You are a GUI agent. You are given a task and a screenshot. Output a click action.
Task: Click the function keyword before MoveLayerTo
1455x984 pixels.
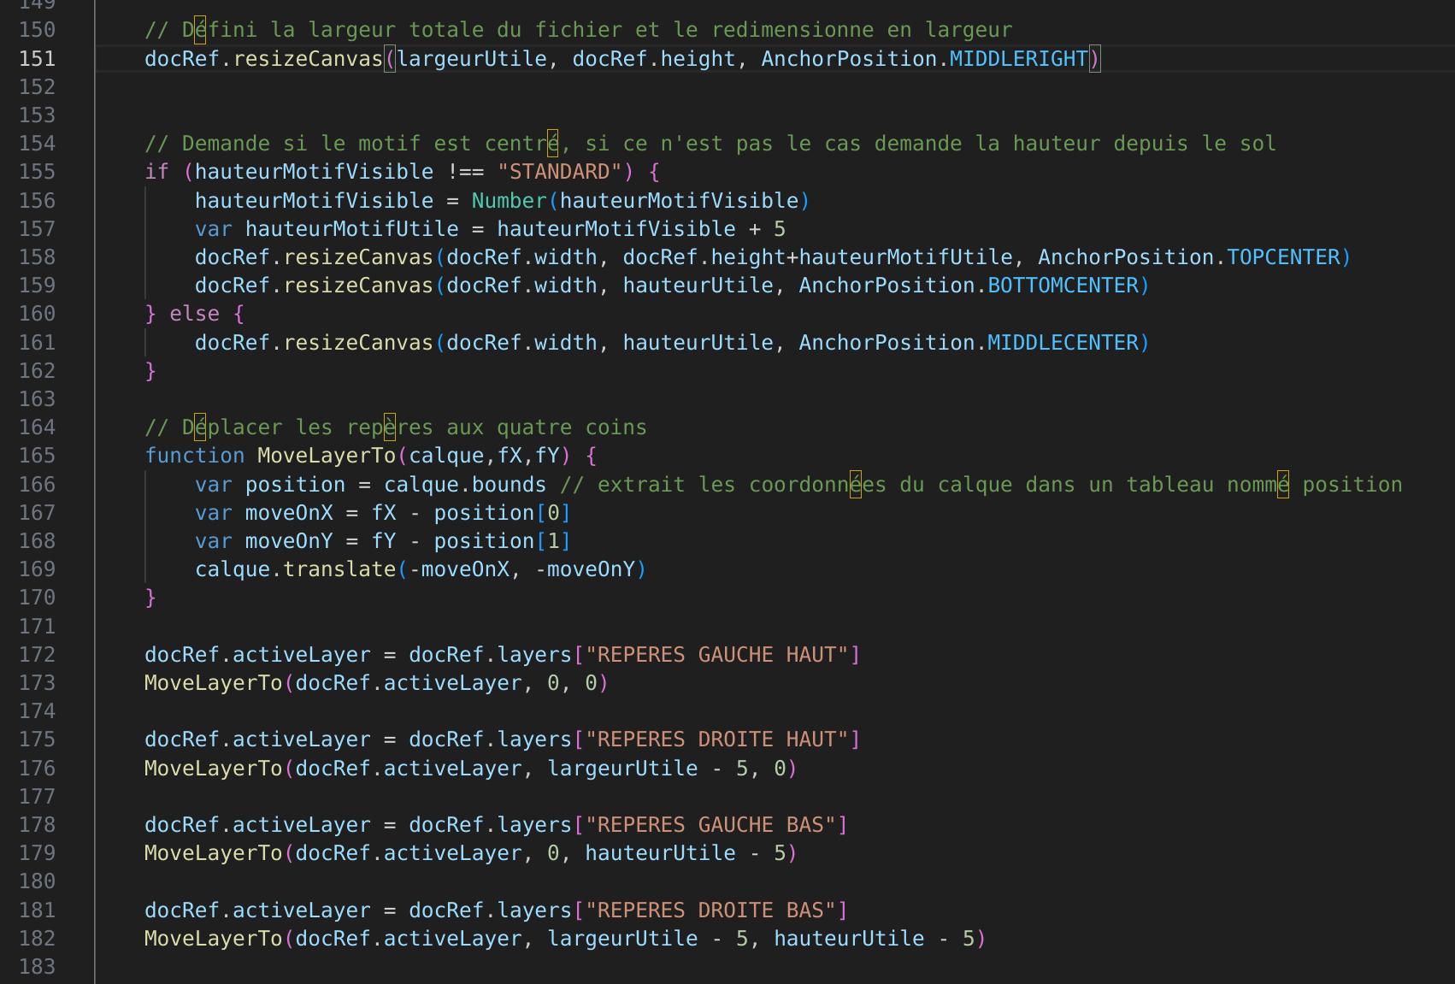[x=194, y=456]
